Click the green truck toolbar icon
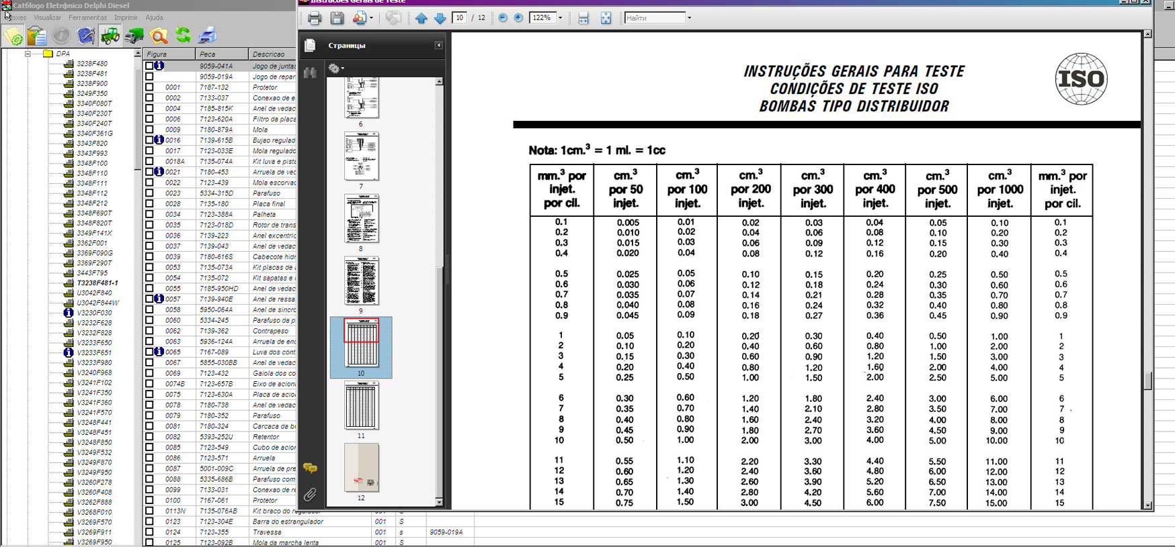 pyautogui.click(x=134, y=36)
